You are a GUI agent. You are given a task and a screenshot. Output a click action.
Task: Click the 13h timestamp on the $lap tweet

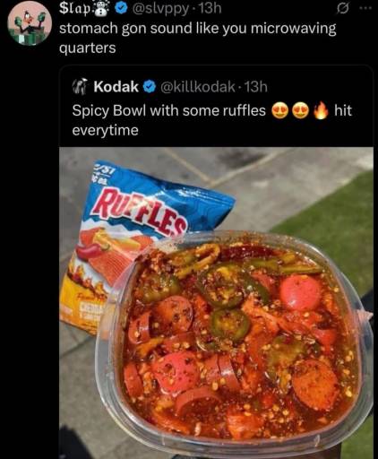click(210, 9)
